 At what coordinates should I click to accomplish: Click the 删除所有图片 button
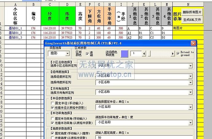point(192,12)
